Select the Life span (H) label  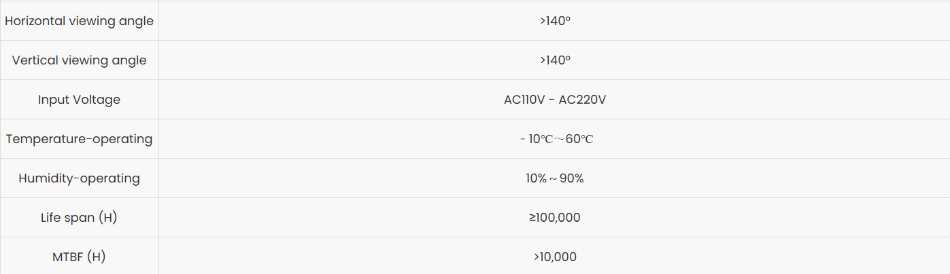[x=79, y=218]
